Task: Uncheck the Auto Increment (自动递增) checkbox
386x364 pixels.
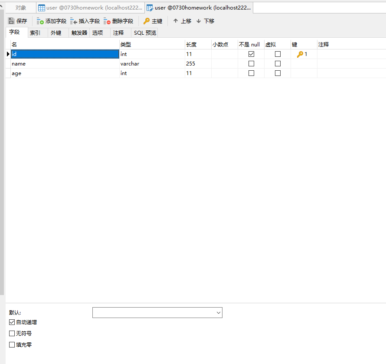Action: [x=12, y=322]
